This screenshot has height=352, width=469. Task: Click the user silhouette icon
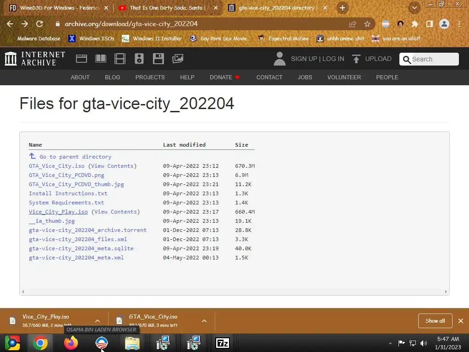click(280, 59)
